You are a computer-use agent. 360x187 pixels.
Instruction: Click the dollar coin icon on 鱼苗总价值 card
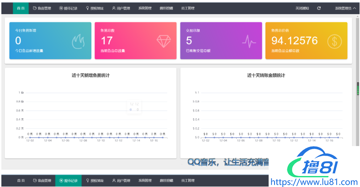point(335,41)
